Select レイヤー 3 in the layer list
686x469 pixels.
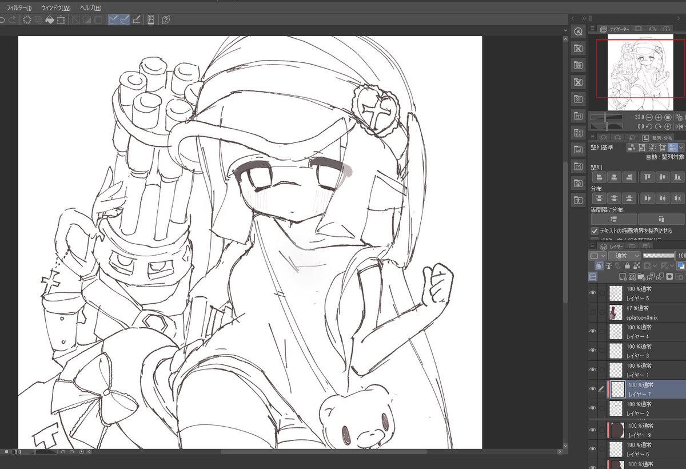point(646,351)
